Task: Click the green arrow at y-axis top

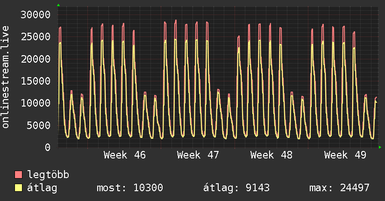Action: 58,5
